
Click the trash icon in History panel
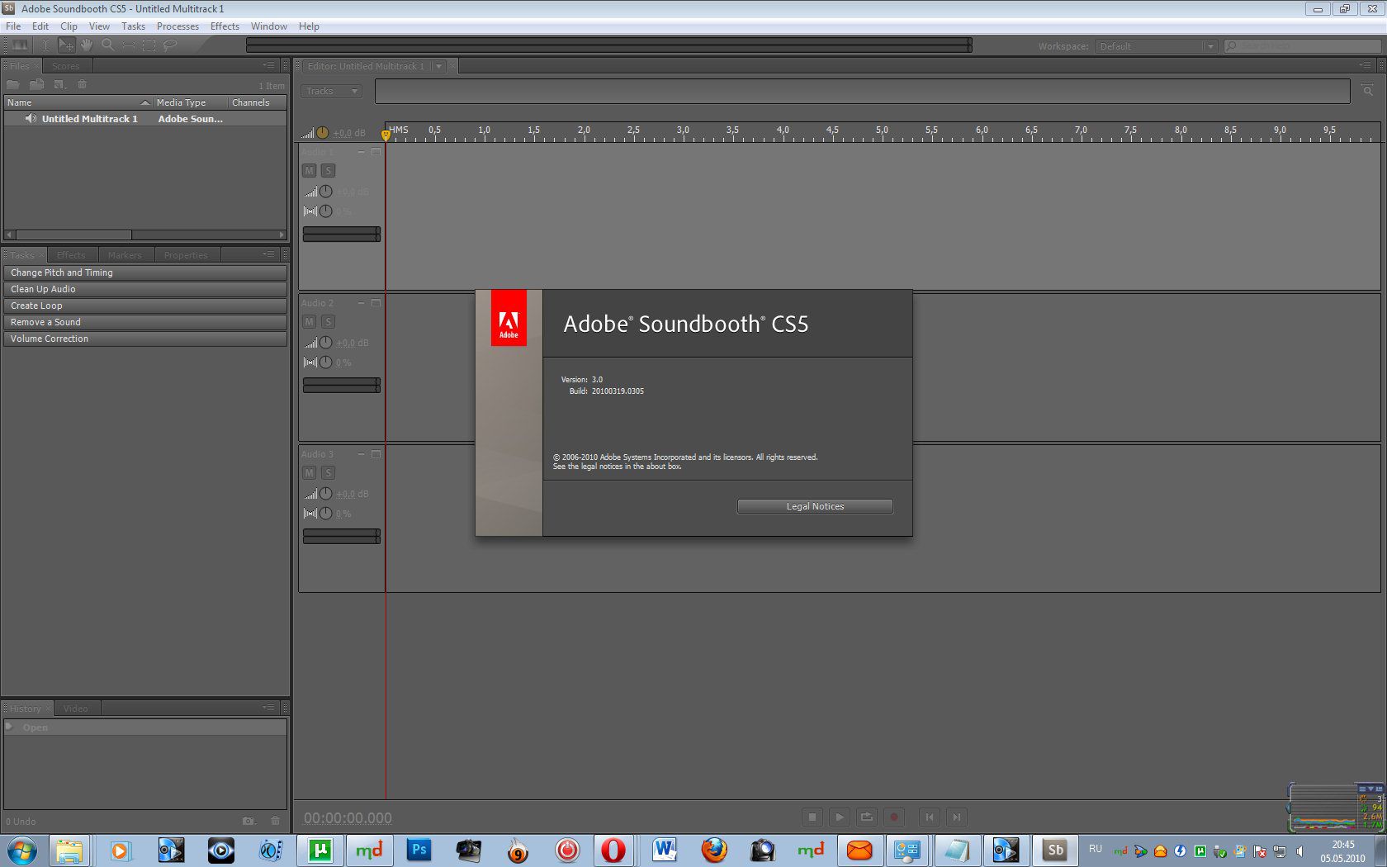click(275, 821)
